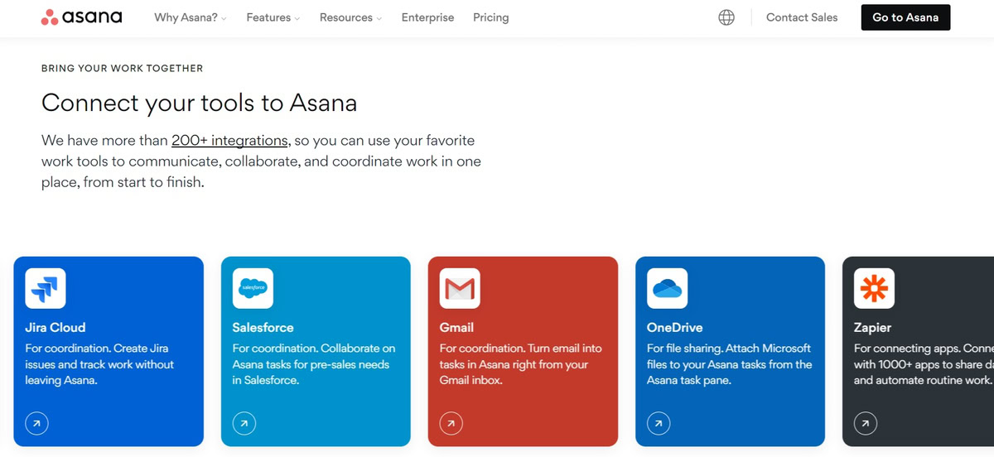The height and width of the screenshot is (457, 994).
Task: Click the Gmail envelope icon
Action: 460,288
